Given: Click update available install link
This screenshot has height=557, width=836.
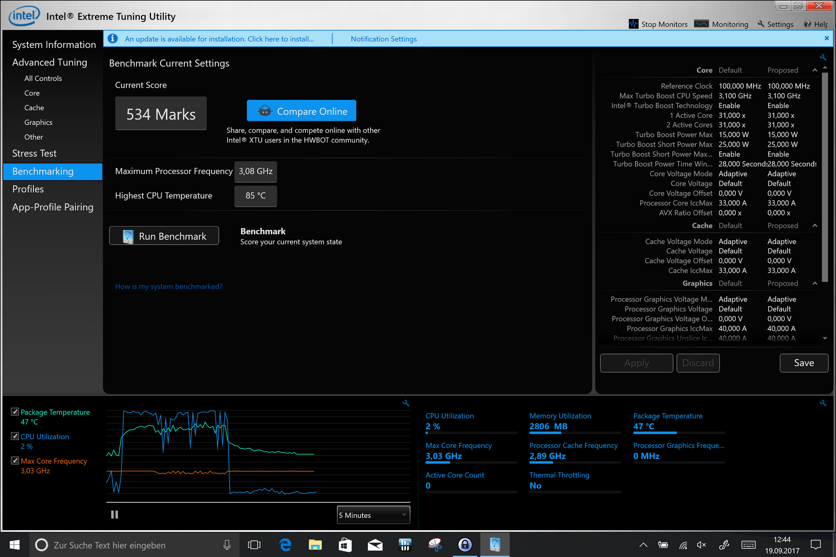Looking at the screenshot, I should pyautogui.click(x=219, y=39).
